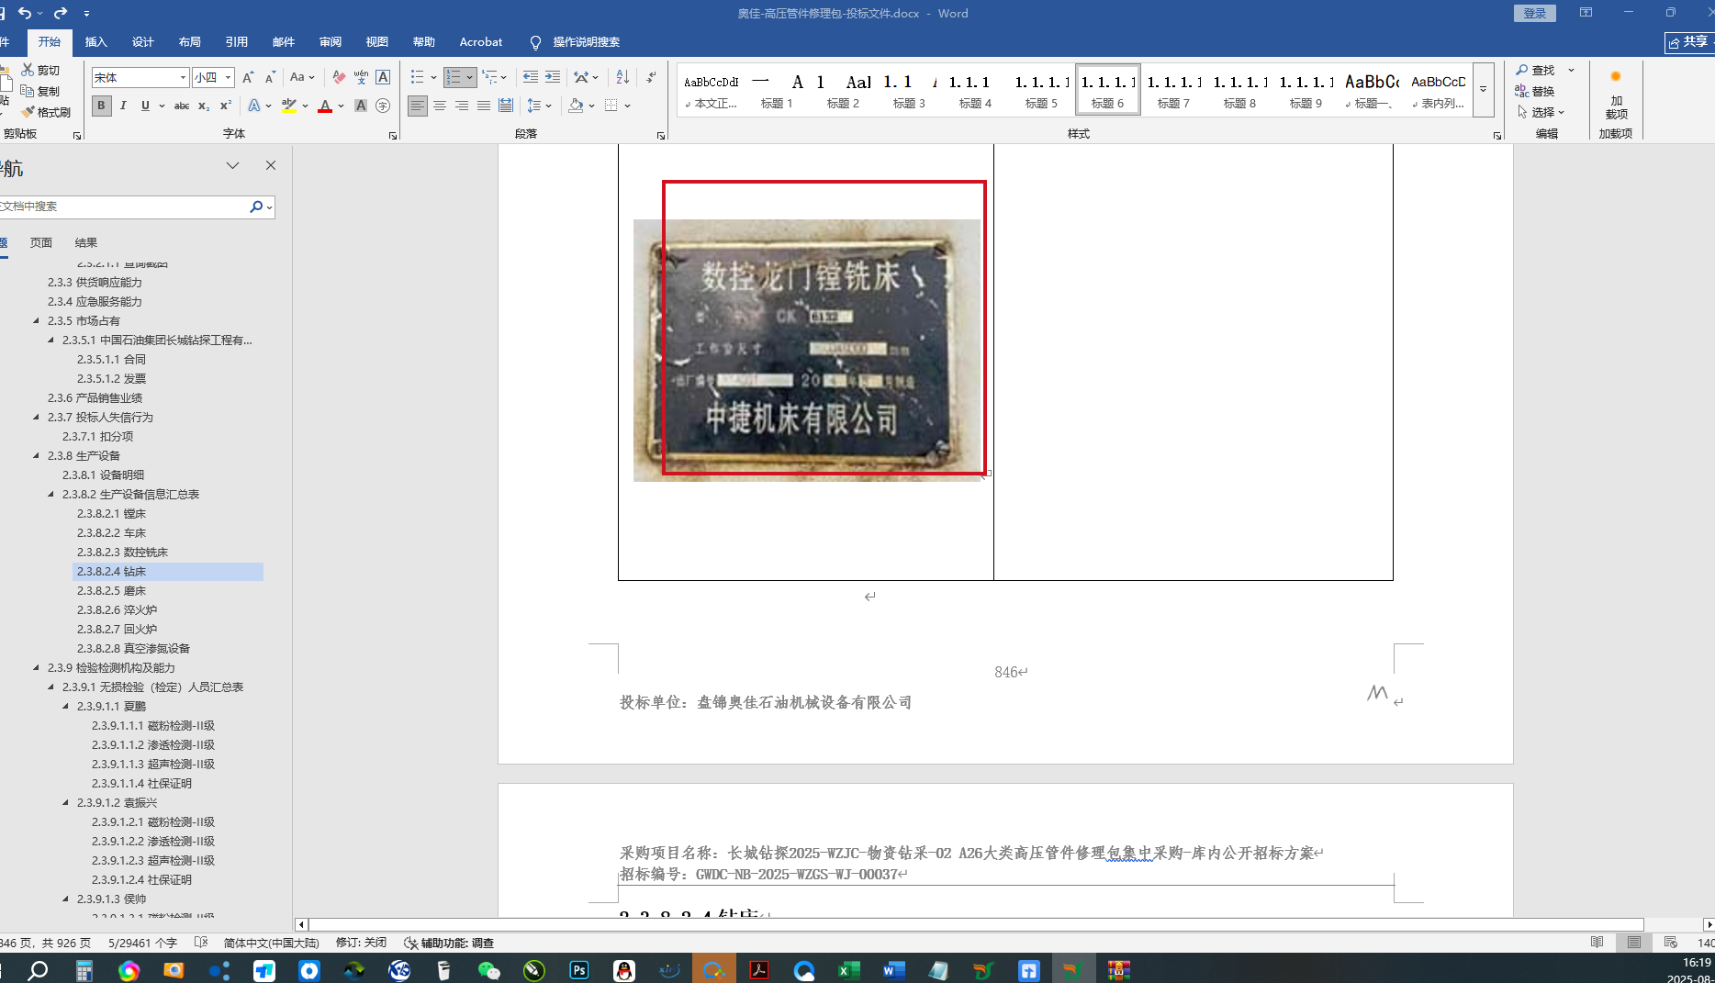Sort the selection with the A-Z sort icon
Image resolution: width=1715 pixels, height=983 pixels.
pyautogui.click(x=622, y=77)
